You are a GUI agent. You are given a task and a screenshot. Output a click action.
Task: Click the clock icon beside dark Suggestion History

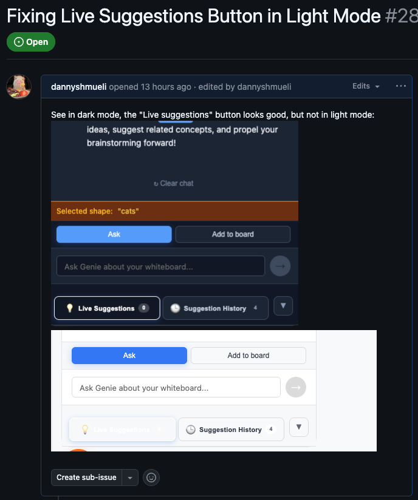click(175, 308)
